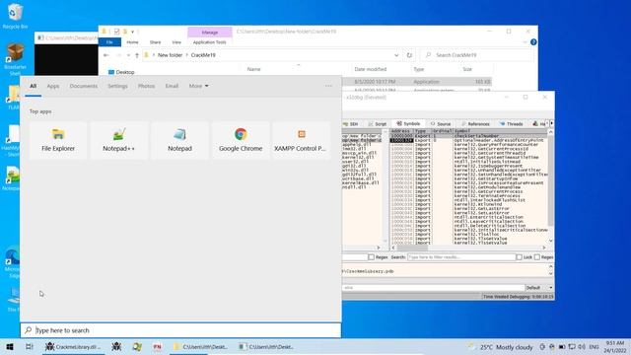Sort files by the Type column header

tap(419, 69)
